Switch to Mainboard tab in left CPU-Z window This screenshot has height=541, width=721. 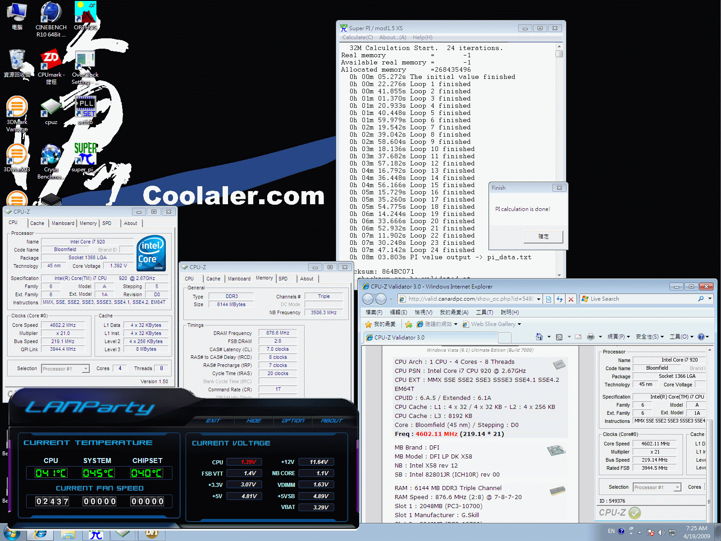click(63, 223)
